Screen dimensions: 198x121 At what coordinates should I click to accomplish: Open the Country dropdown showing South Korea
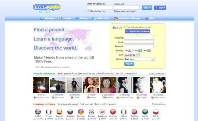pos(140,59)
